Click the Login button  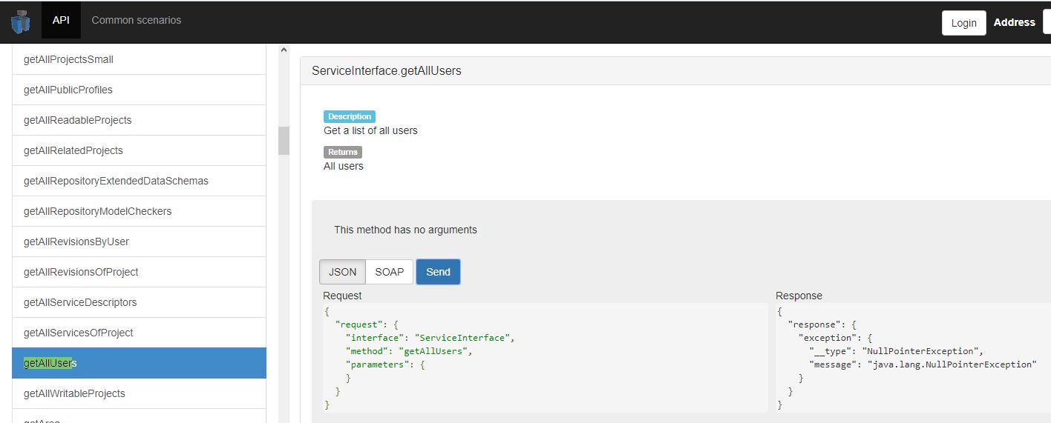963,23
